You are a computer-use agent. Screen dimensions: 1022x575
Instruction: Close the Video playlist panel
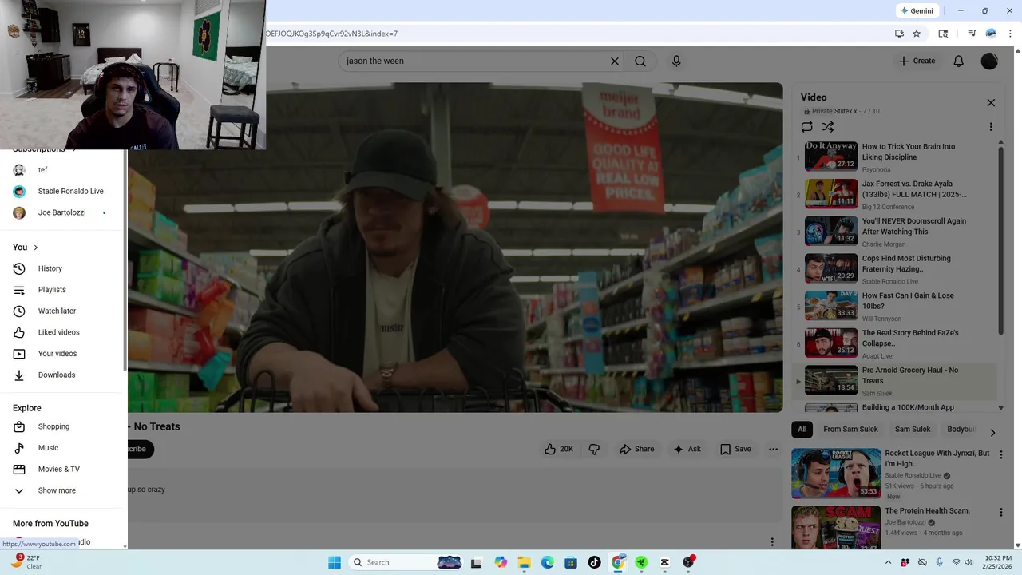(x=991, y=103)
